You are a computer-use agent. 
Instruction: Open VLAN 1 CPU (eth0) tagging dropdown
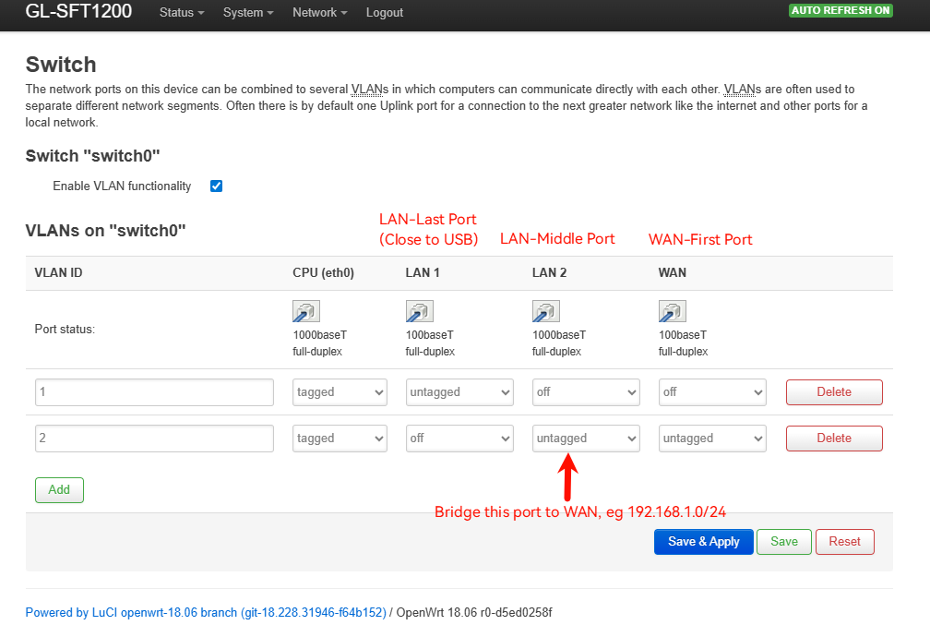pos(340,392)
